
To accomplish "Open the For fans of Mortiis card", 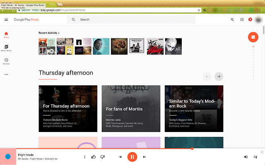I will click(131, 108).
